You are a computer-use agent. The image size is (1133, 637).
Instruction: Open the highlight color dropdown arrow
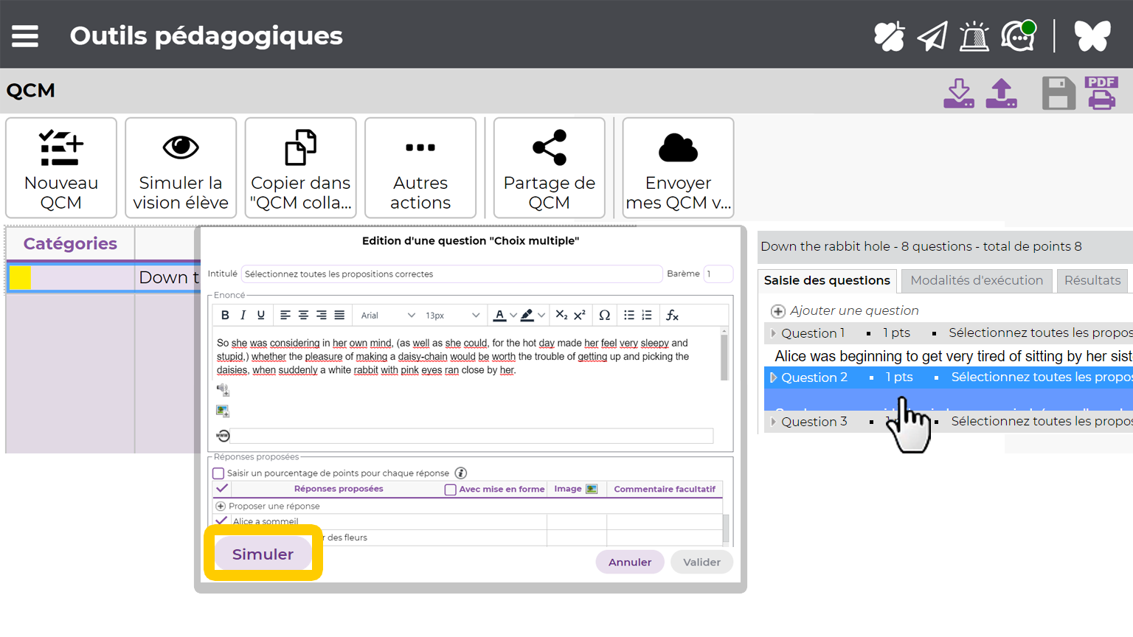click(x=541, y=316)
